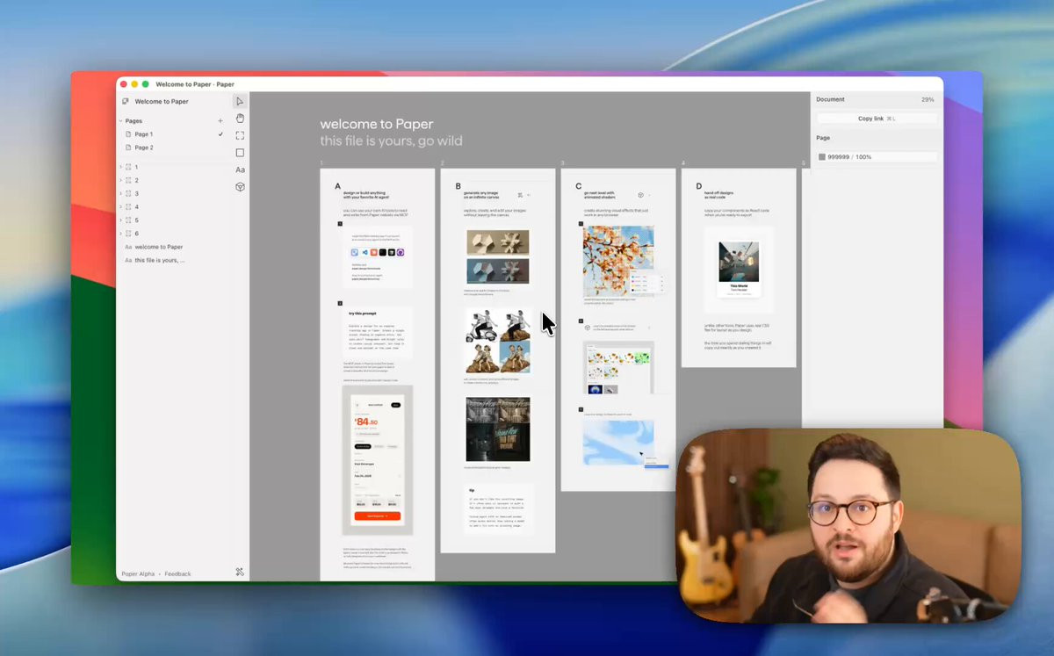
Task: Click the file icon beside Welcome to Paper
Action: [126, 102]
